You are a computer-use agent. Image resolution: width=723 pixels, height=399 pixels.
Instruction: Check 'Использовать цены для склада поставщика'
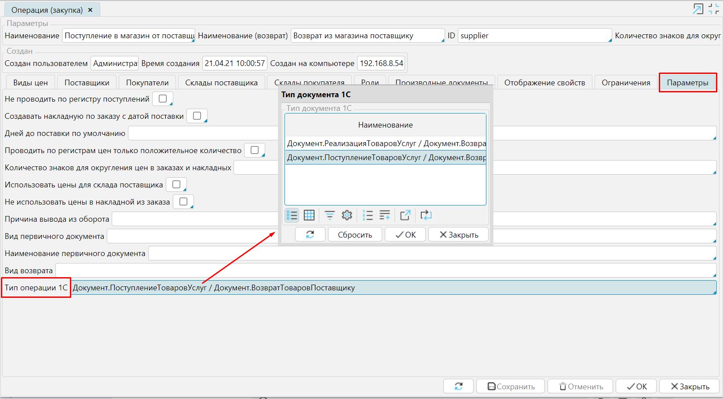pos(176,185)
